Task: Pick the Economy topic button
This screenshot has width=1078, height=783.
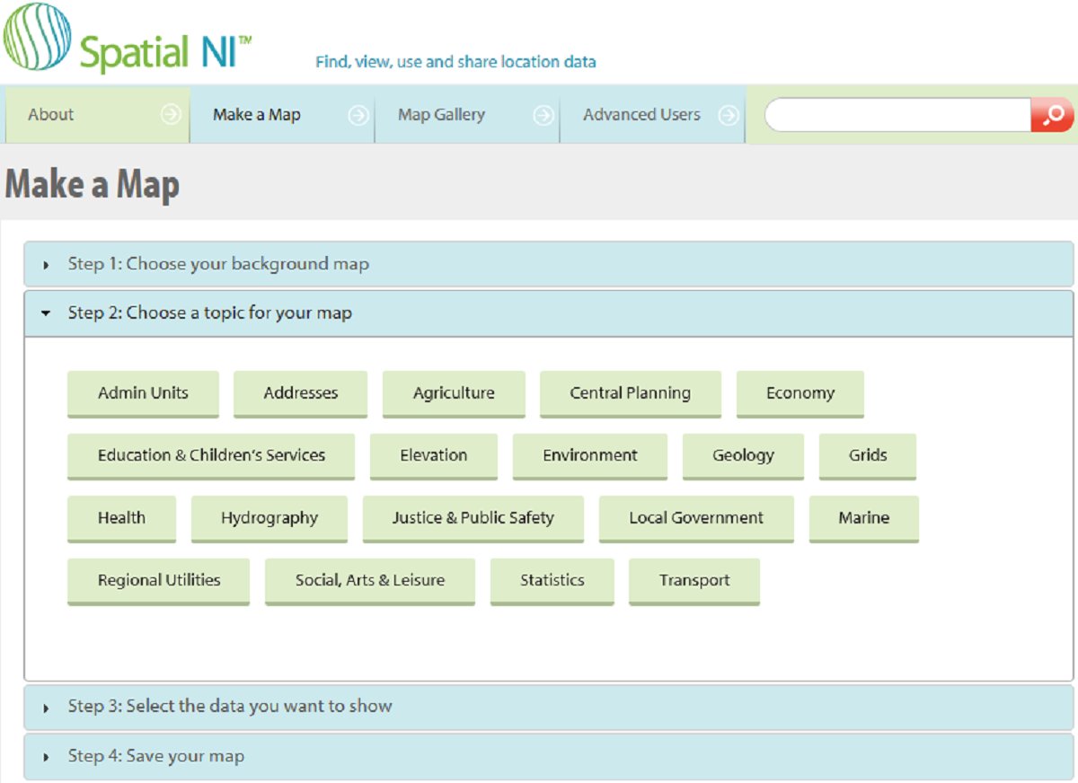Action: pos(800,394)
